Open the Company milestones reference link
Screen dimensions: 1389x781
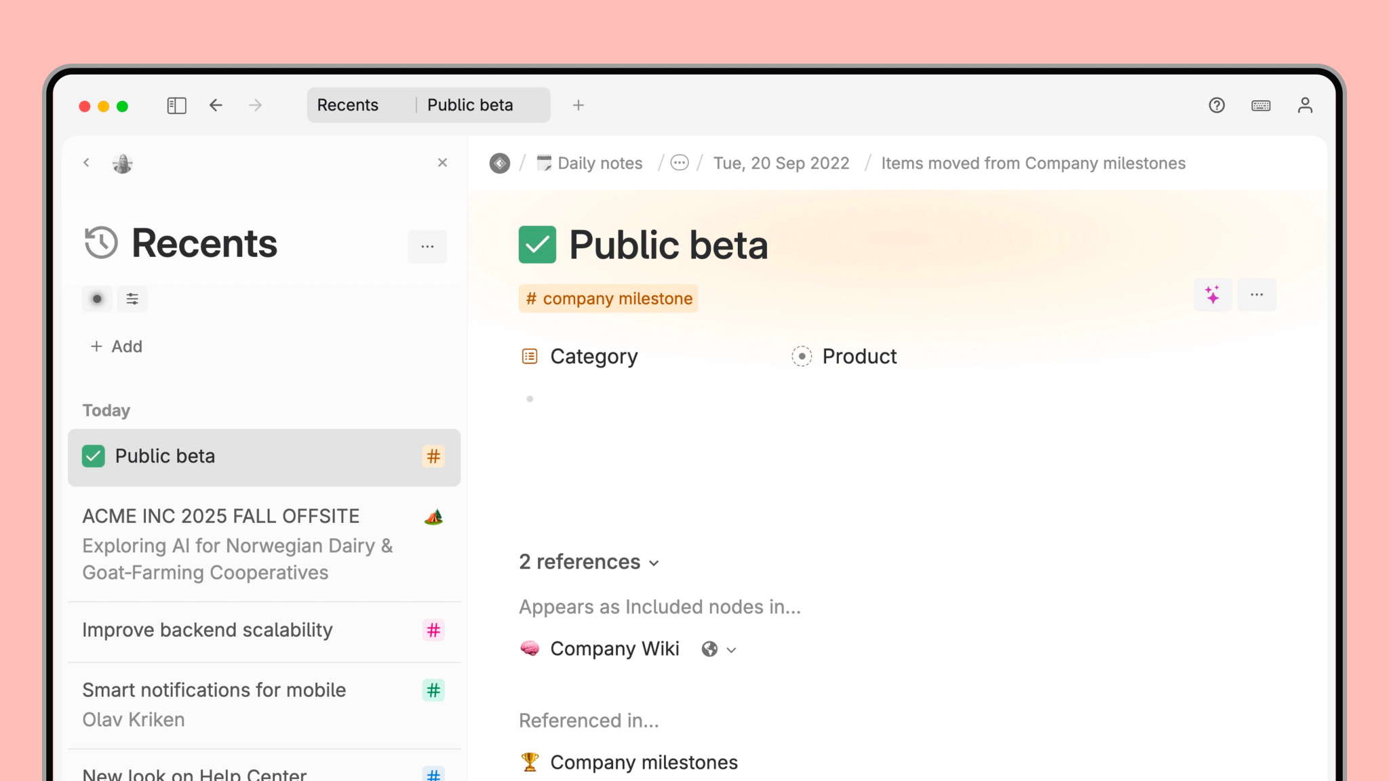[644, 763]
